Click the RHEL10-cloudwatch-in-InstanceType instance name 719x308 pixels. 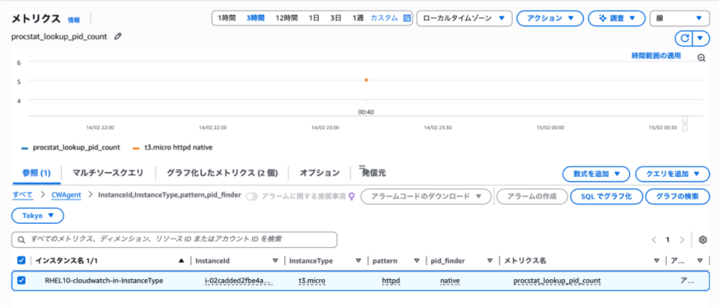tap(104, 281)
